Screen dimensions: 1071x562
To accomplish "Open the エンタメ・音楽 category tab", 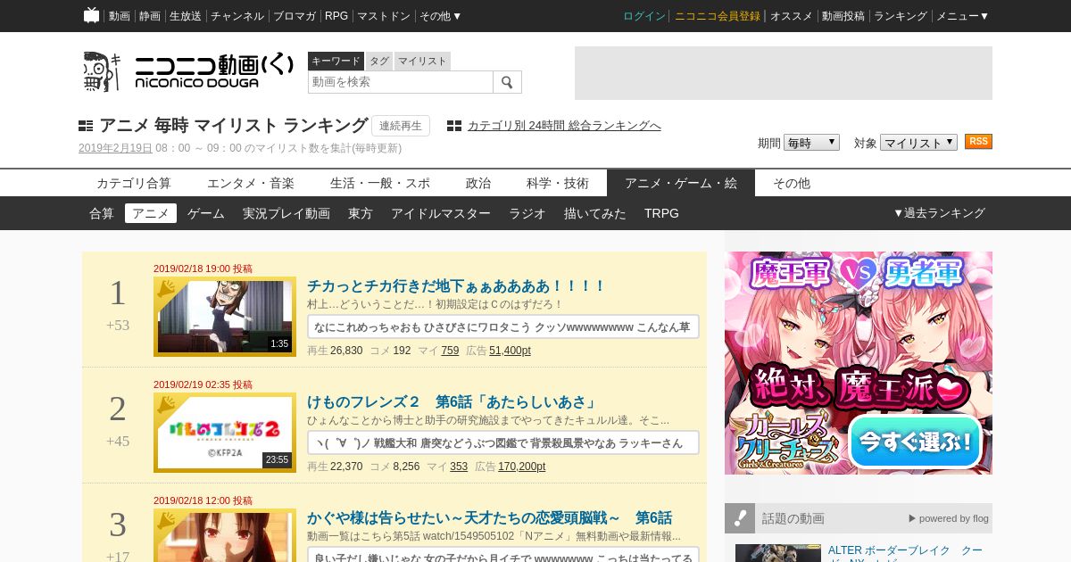I will point(251,183).
